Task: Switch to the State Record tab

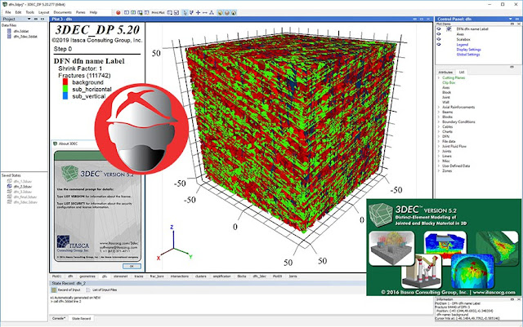Action: [x=82, y=318]
